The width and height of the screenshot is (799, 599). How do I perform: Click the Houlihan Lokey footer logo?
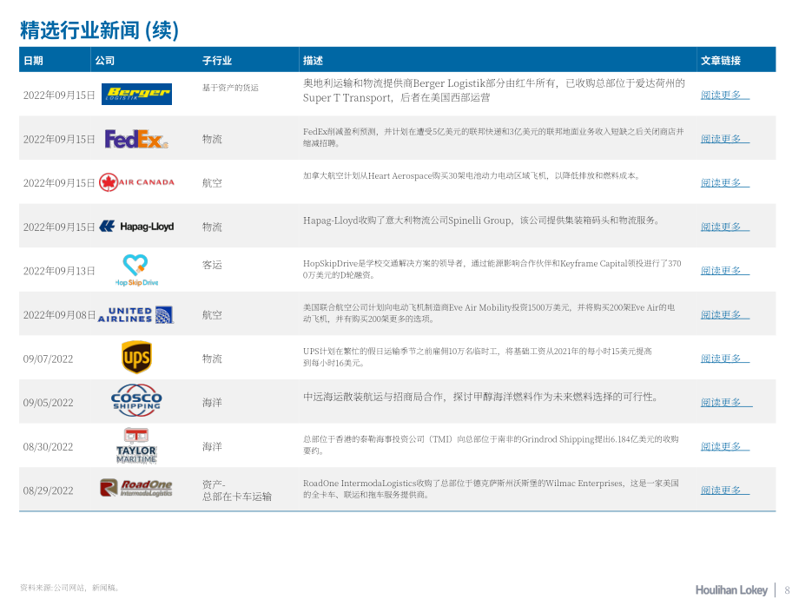(x=731, y=589)
